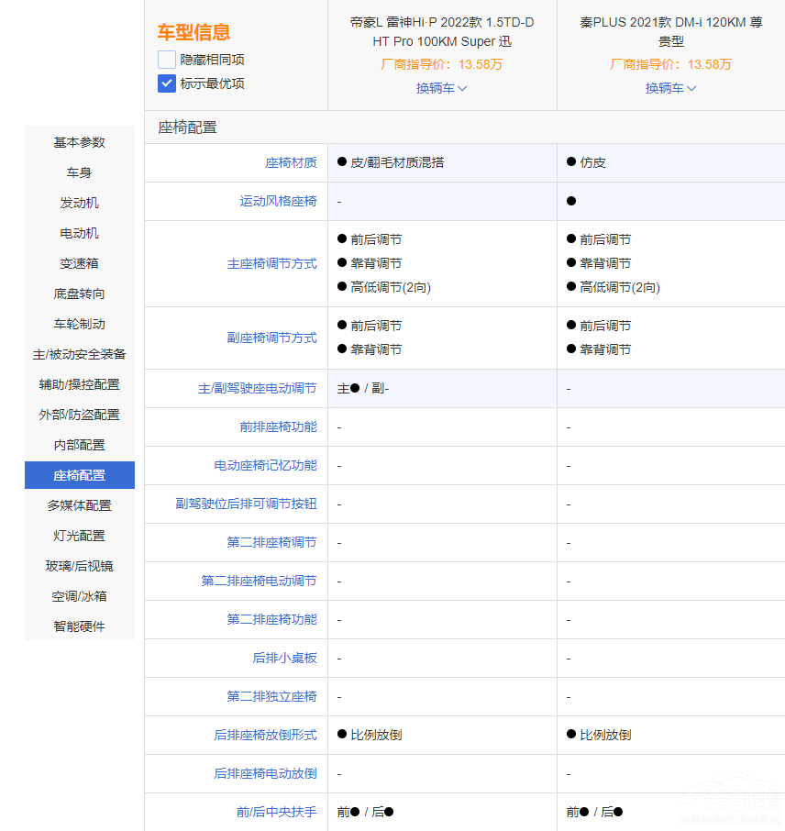Jump to 智能硬件 section
785x831 pixels.
pos(80,626)
